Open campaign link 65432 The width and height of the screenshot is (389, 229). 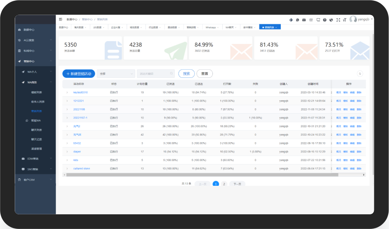(77, 143)
